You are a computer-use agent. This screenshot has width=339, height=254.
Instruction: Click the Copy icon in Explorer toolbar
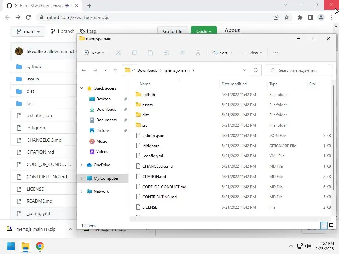tap(134, 53)
